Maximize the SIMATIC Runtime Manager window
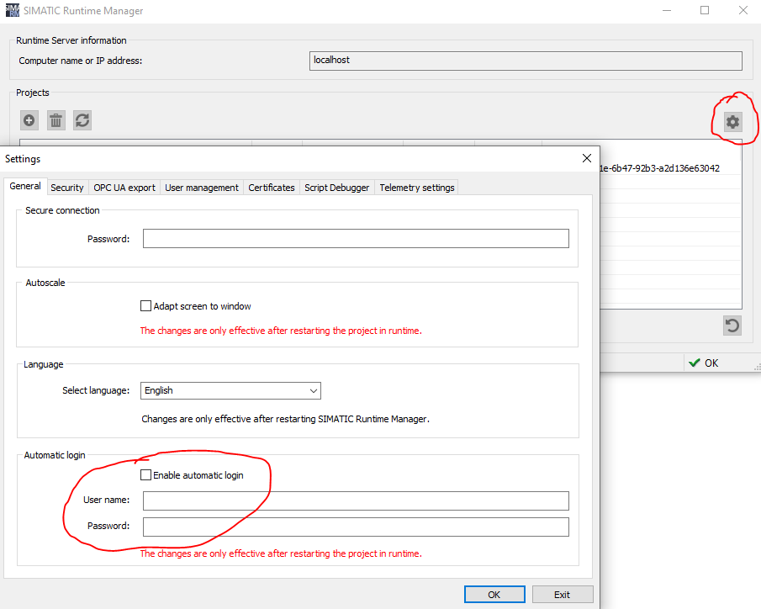 (x=705, y=10)
